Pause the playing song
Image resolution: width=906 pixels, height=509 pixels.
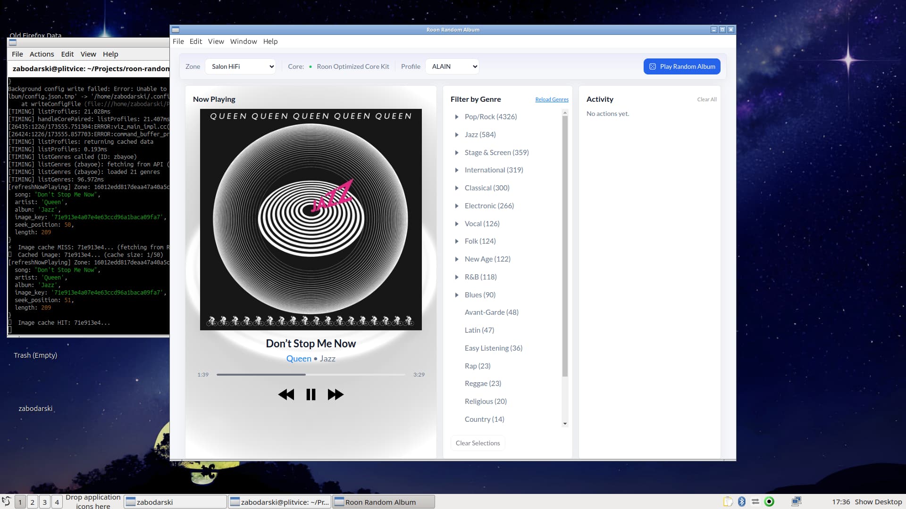(x=310, y=394)
